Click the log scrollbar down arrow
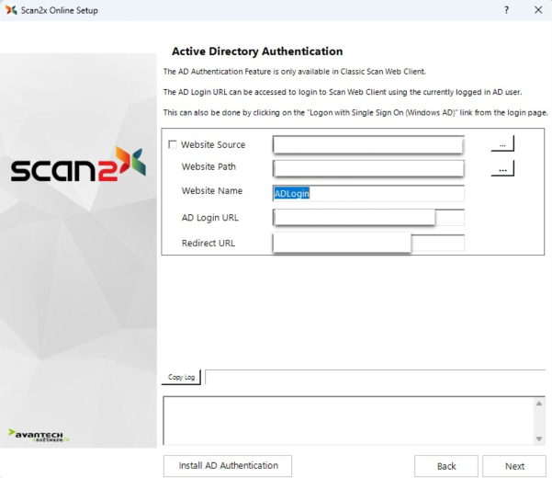Viewport: 552px width, 478px height. pyautogui.click(x=539, y=438)
